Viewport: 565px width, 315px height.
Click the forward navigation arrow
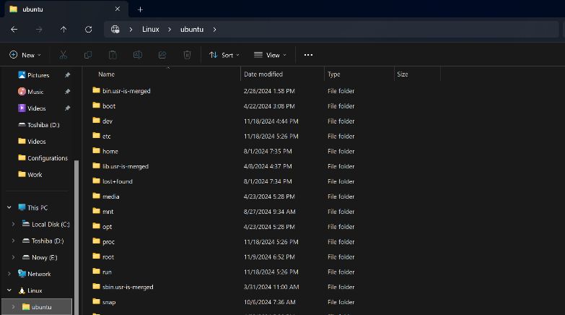pyautogui.click(x=39, y=29)
